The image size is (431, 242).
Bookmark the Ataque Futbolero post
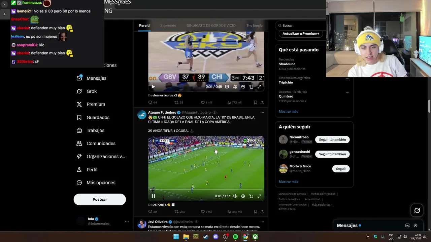coord(256,212)
